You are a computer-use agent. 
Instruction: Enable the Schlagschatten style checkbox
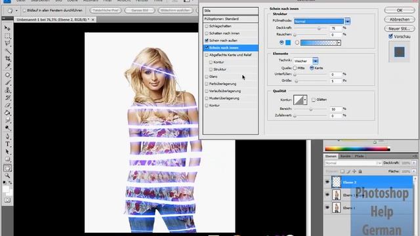pos(207,26)
